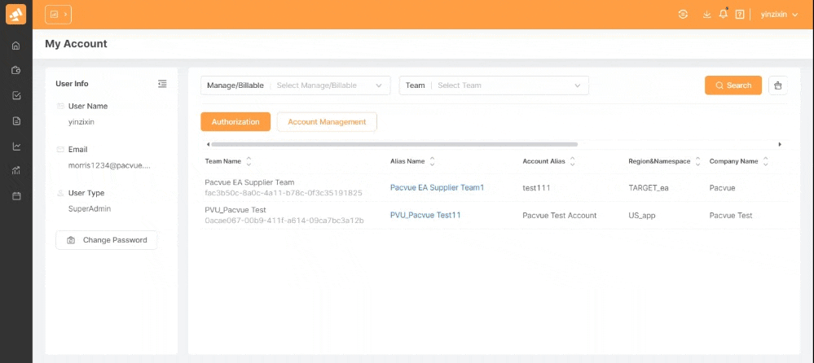The height and width of the screenshot is (363, 814).
Task: Click the line chart icon in the sidebar
Action: tap(16, 147)
